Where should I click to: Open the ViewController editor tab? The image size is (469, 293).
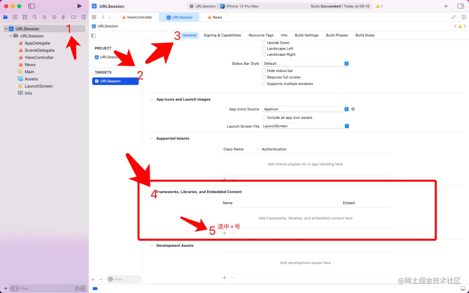coord(137,17)
